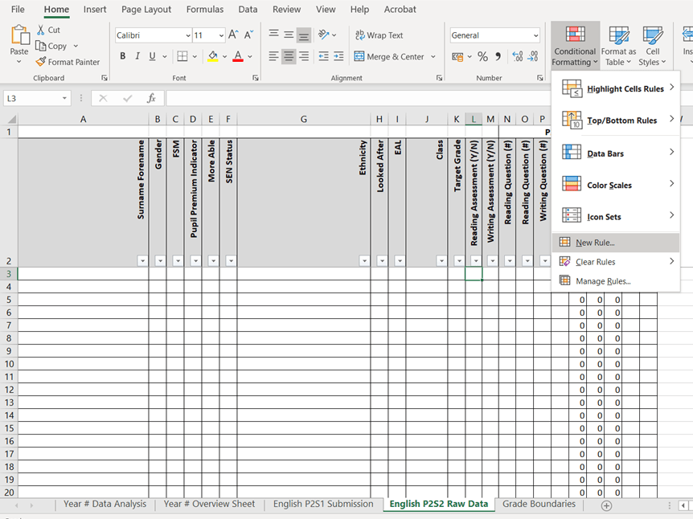Click the Insert Function fx icon
693x519 pixels.
tap(150, 98)
